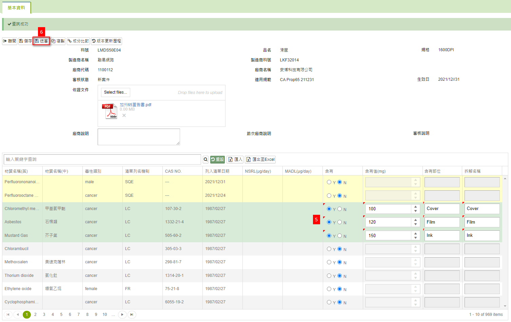Open 成分比對 composition comparison
This screenshot has width=511, height=322.
78,41
